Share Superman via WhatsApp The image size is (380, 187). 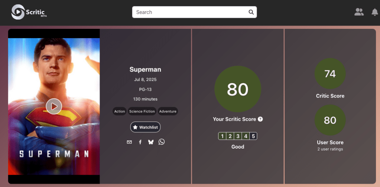(162, 142)
